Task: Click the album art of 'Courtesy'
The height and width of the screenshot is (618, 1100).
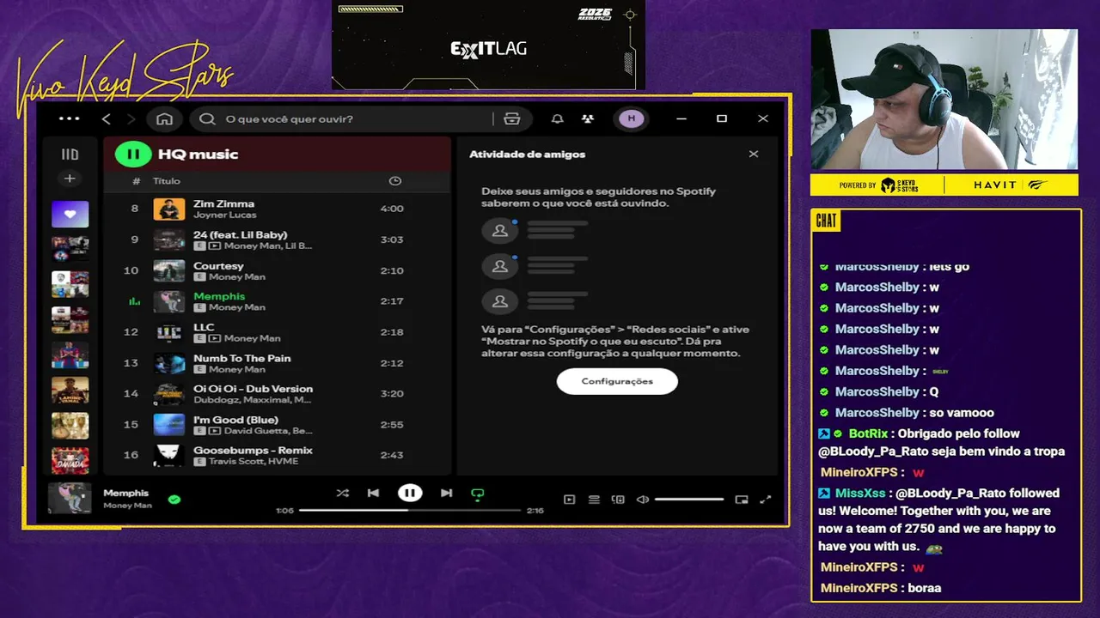Action: click(169, 270)
